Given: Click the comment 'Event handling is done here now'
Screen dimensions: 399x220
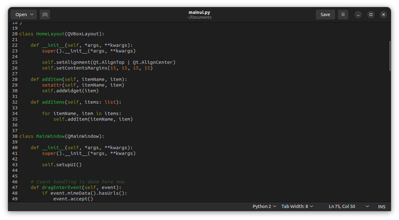Looking at the screenshot, I should (x=77, y=181).
